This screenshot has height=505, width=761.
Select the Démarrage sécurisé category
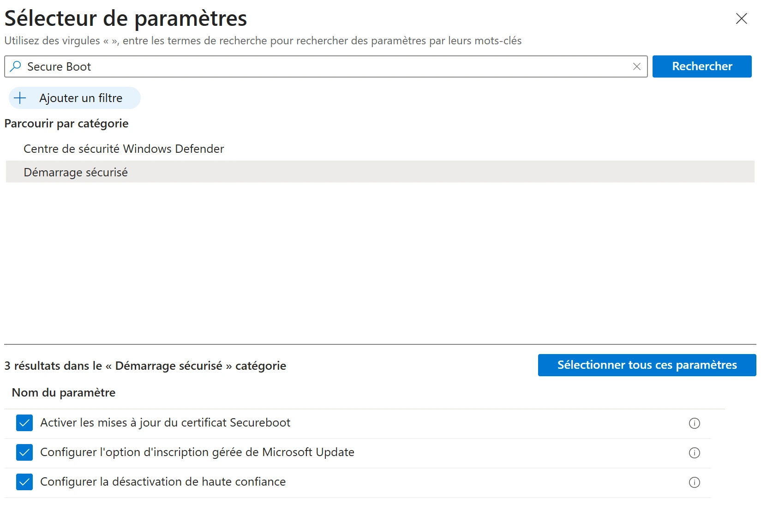pos(76,172)
